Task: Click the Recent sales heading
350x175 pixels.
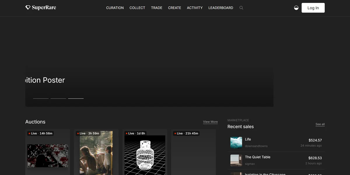Action: 241,127
